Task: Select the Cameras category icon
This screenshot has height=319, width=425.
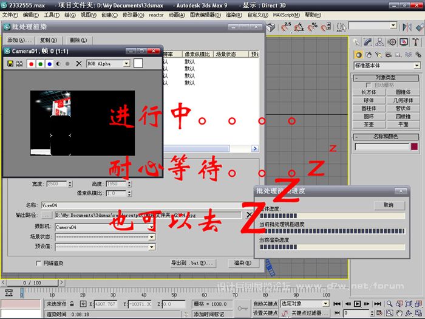Action: click(x=388, y=55)
